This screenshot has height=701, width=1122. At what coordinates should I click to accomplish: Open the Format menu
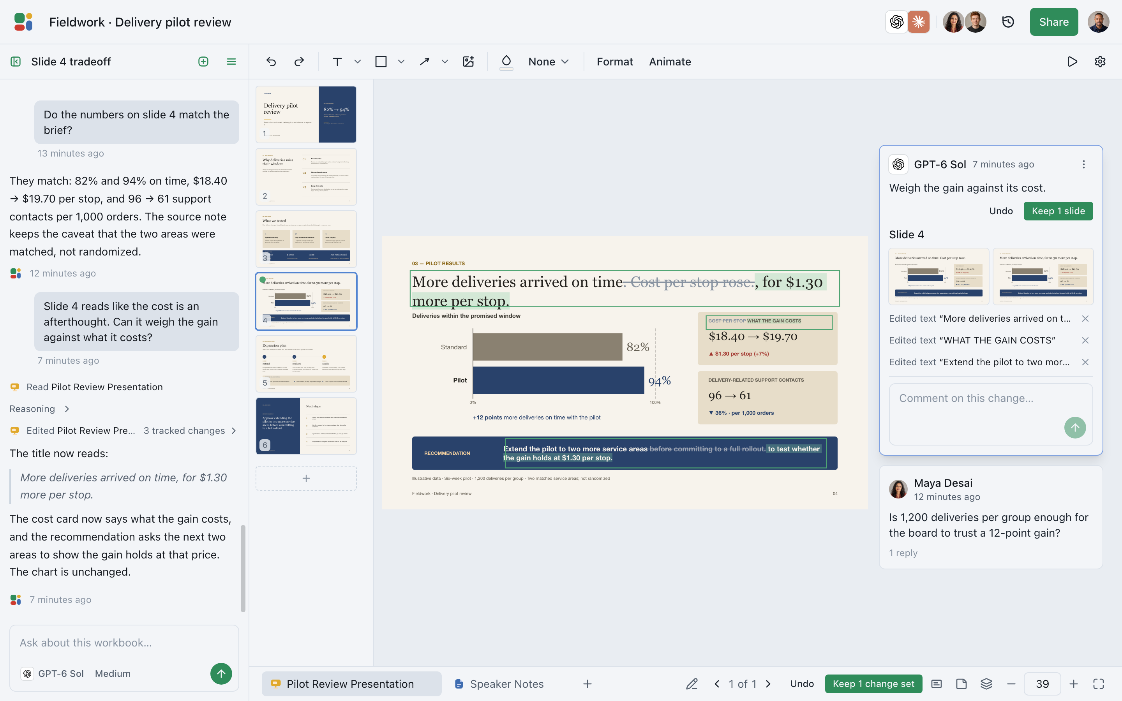pyautogui.click(x=614, y=62)
